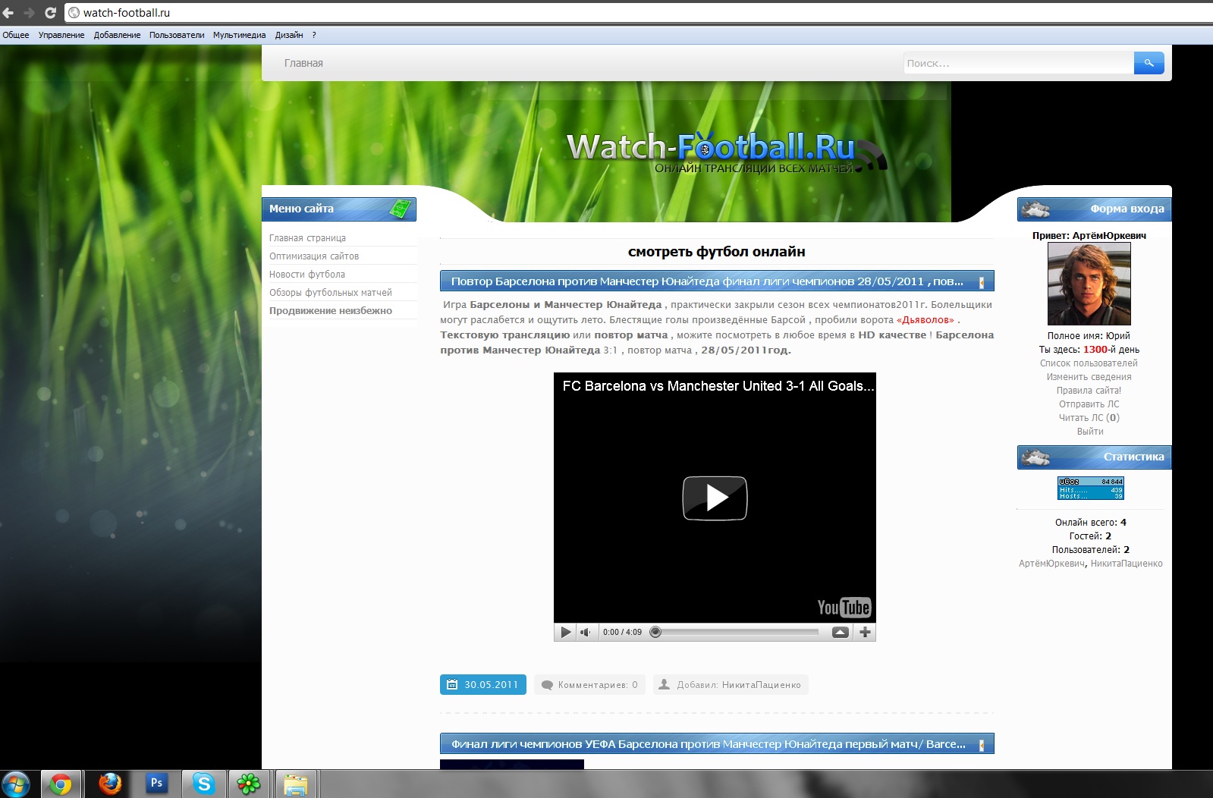The width and height of the screenshot is (1213, 798).
Task: Open Chrome from the taskbar
Action: tap(60, 784)
